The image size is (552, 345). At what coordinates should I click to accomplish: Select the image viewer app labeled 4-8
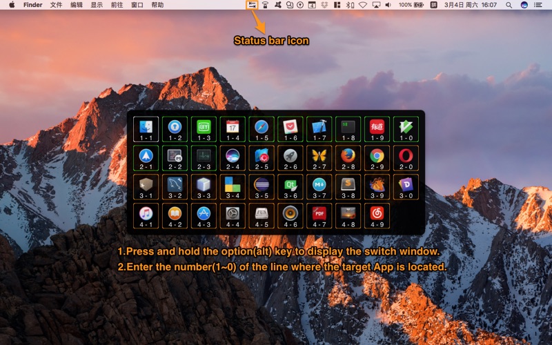(348, 216)
